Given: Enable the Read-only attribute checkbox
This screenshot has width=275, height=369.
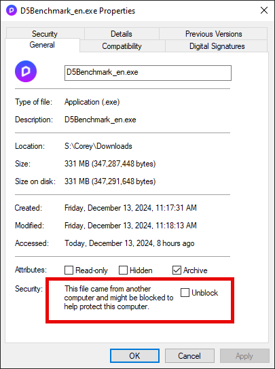Looking at the screenshot, I should click(x=69, y=270).
